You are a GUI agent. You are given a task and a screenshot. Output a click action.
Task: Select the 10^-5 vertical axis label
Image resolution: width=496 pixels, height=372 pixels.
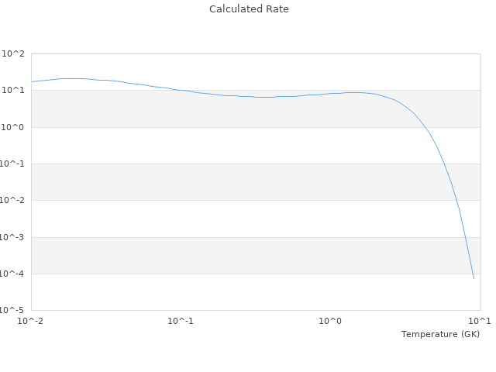[x=13, y=310]
